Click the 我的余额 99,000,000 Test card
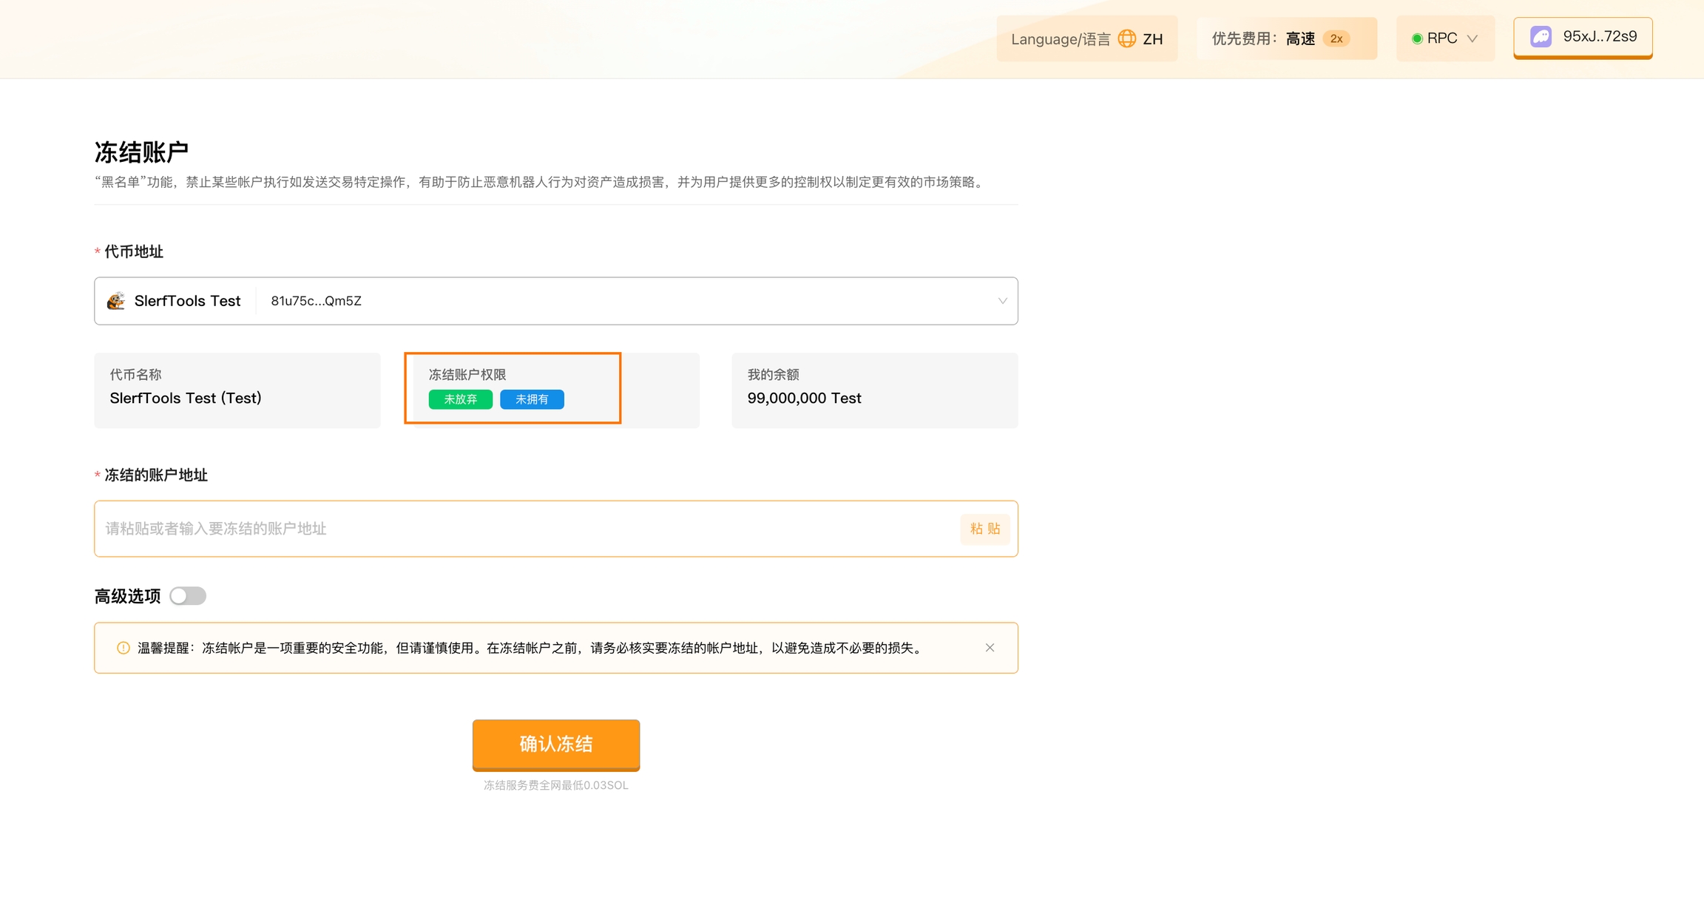Image resolution: width=1704 pixels, height=911 pixels. tap(874, 390)
